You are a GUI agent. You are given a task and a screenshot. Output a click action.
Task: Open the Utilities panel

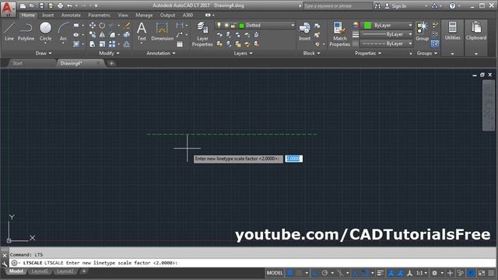tap(452, 31)
